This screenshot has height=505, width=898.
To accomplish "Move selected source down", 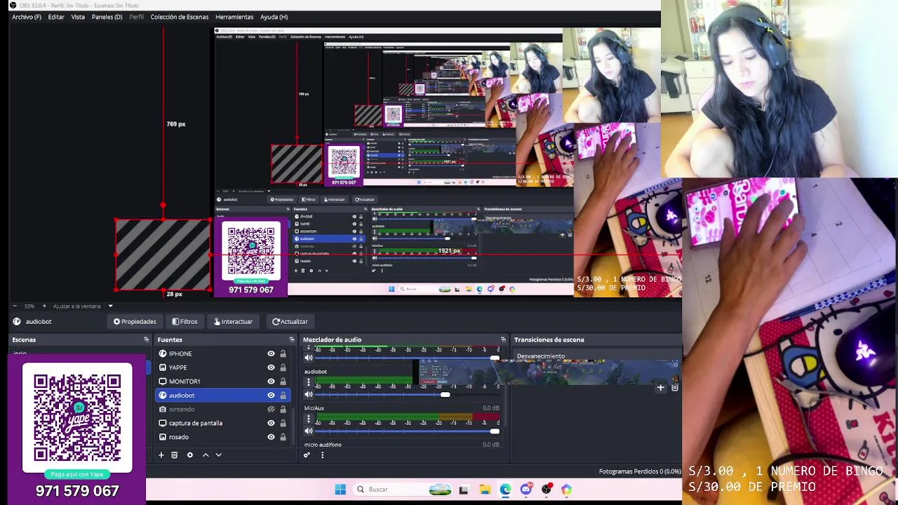I will [218, 455].
